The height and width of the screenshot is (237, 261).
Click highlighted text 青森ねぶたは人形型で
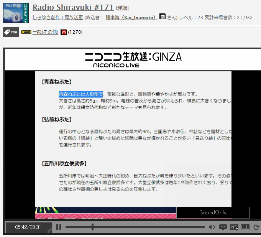coord(81,94)
